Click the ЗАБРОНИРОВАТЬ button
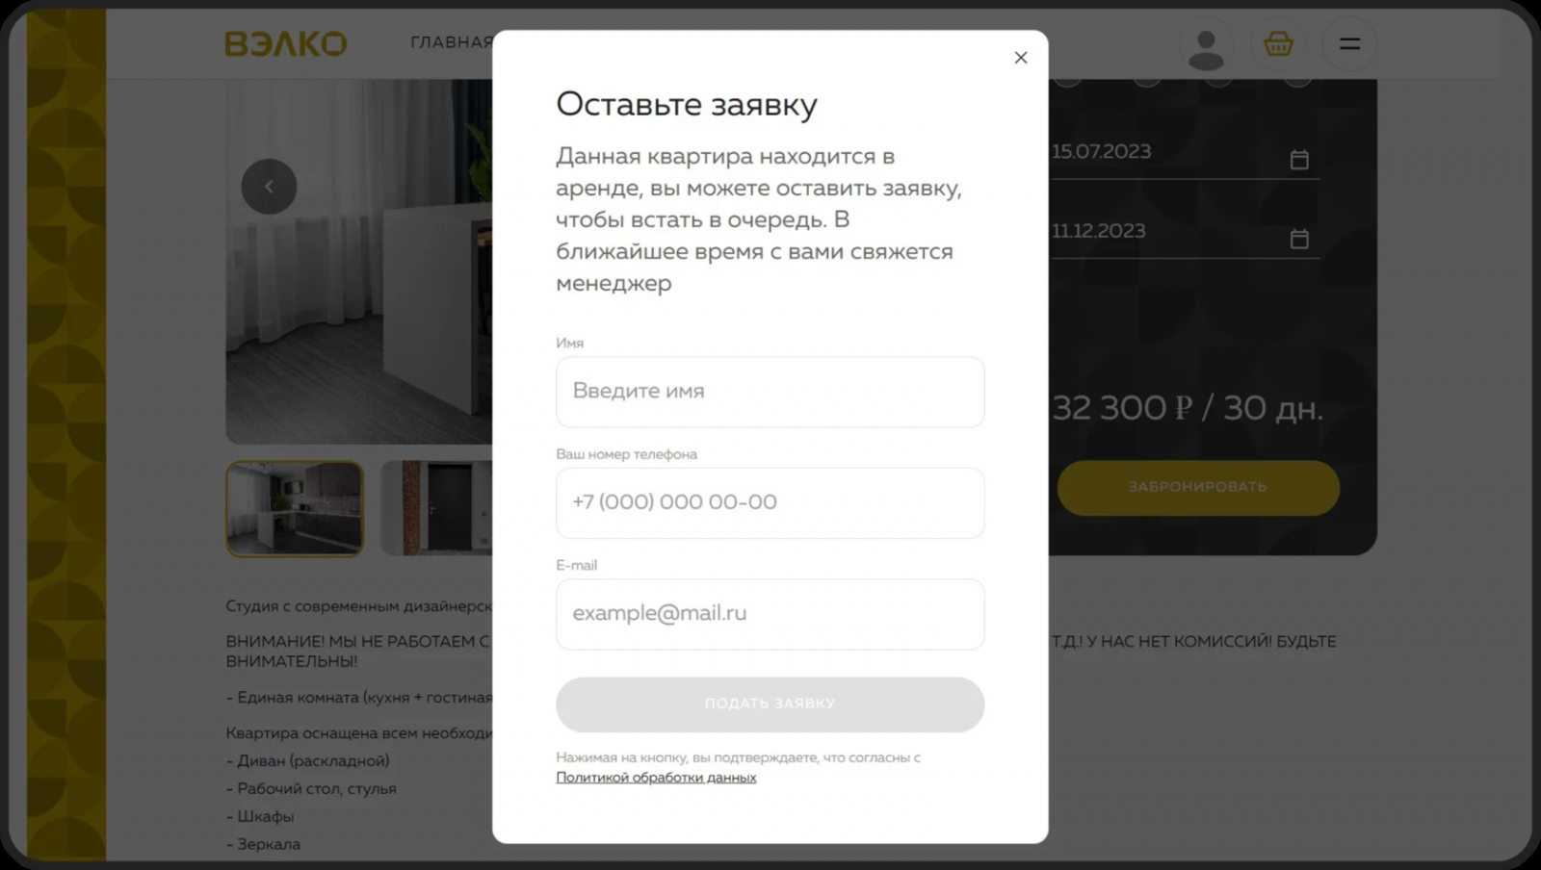 click(1198, 487)
